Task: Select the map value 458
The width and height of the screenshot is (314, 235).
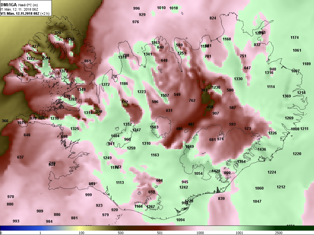Action: point(210,107)
